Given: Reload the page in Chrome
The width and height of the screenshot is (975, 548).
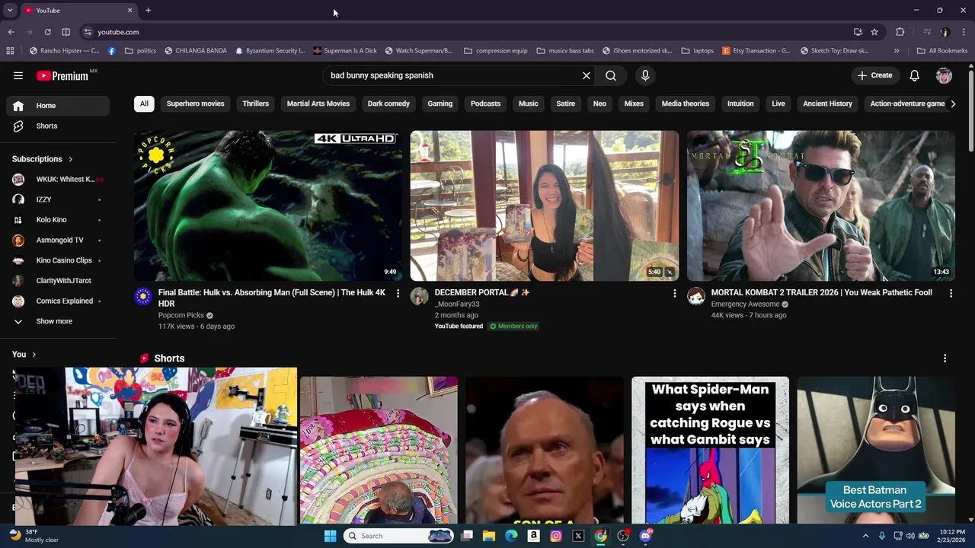Looking at the screenshot, I should coord(47,32).
